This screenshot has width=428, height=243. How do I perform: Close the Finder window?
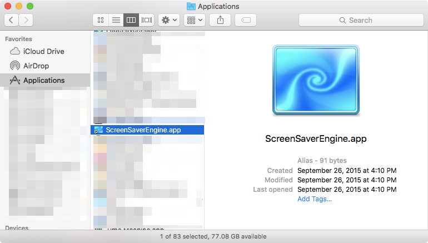pyautogui.click(x=8, y=6)
